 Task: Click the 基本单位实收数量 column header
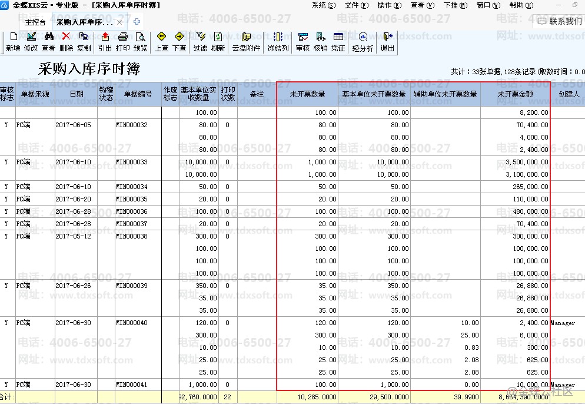pos(198,94)
